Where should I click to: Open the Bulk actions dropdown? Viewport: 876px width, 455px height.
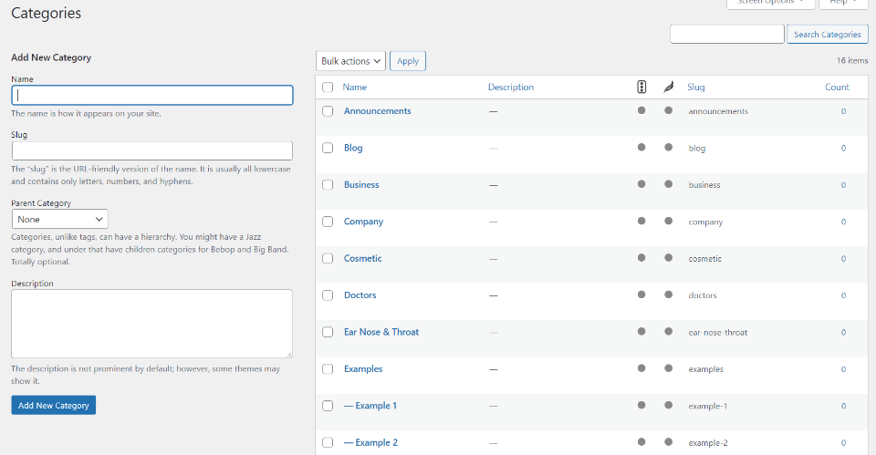click(351, 61)
